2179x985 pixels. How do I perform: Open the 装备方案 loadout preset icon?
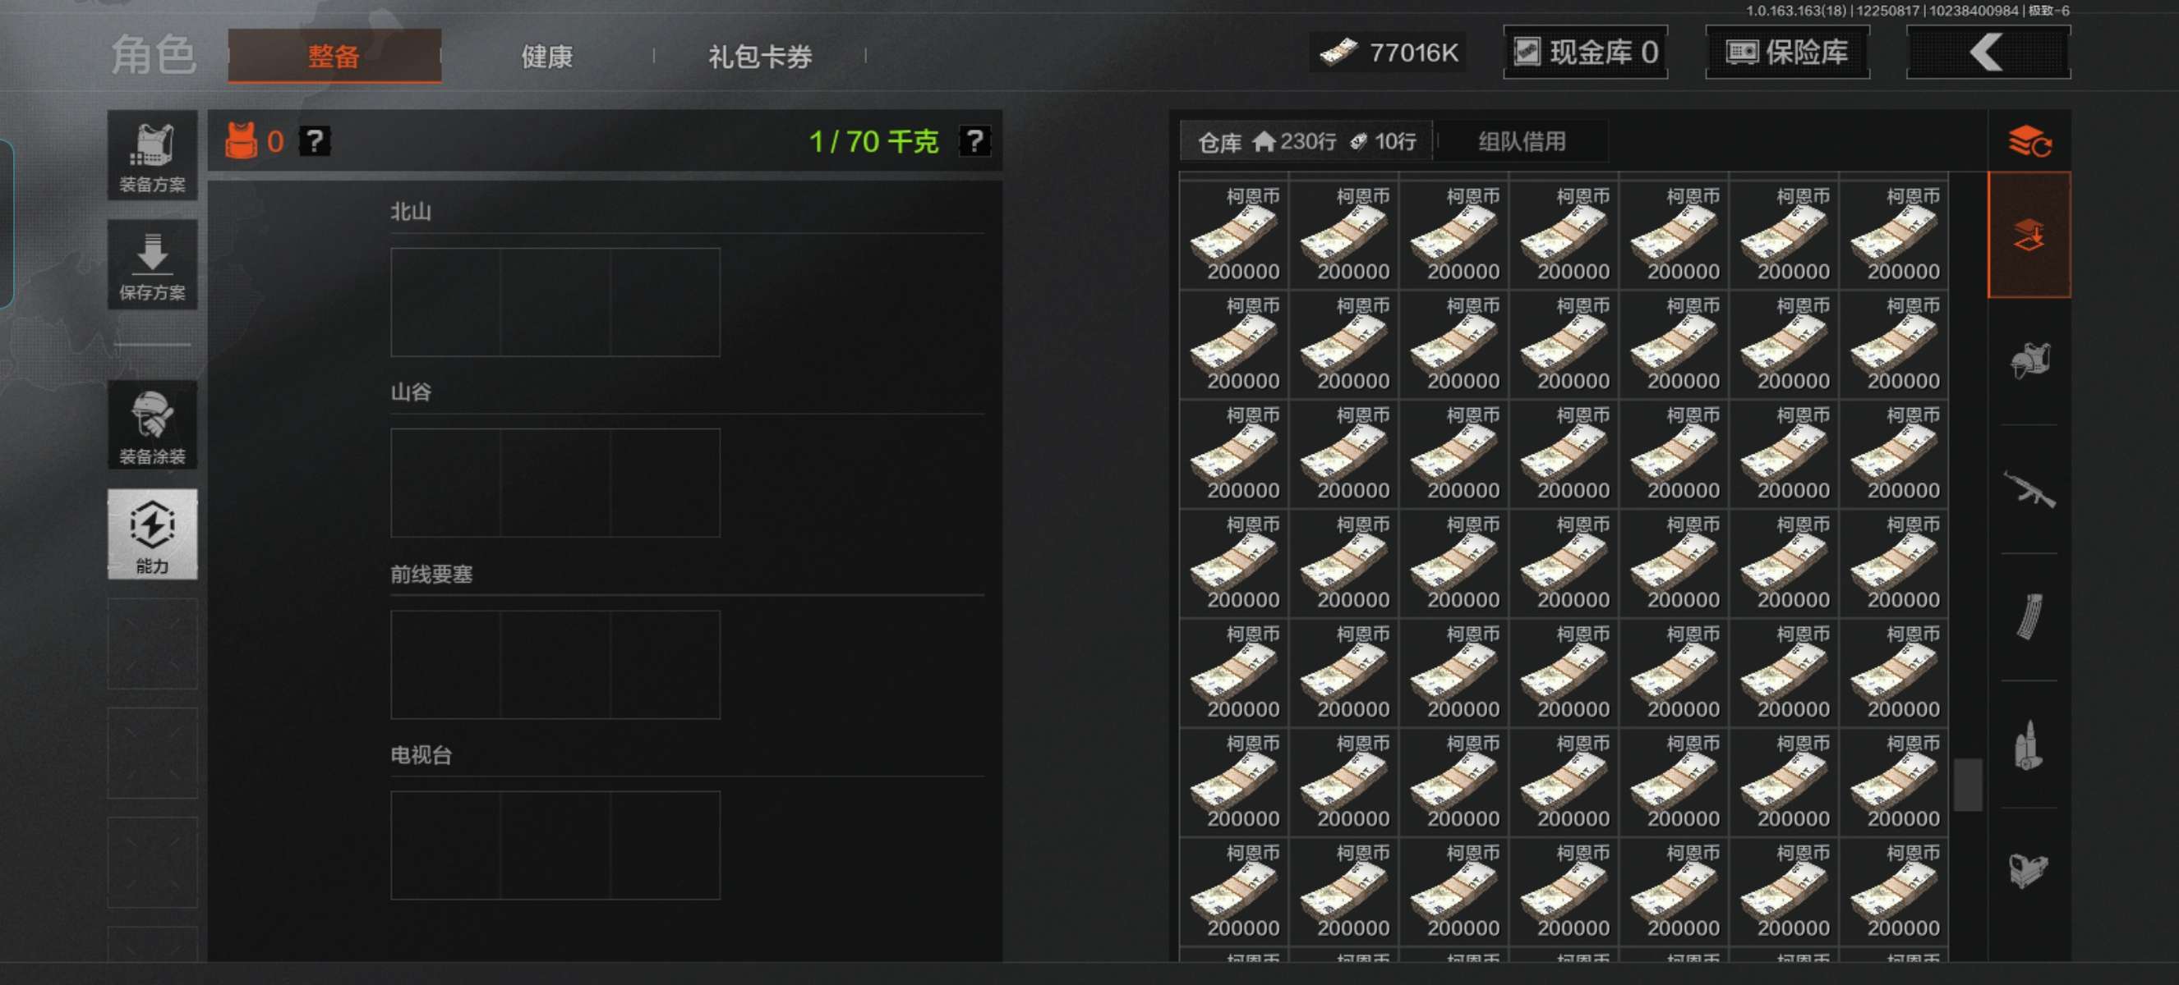point(152,155)
